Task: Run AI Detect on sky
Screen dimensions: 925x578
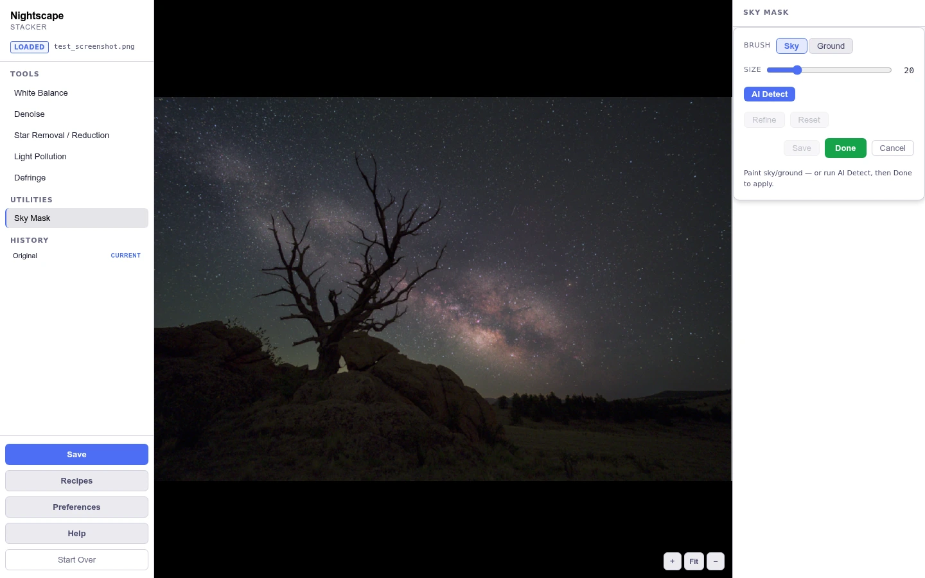Action: tap(770, 94)
